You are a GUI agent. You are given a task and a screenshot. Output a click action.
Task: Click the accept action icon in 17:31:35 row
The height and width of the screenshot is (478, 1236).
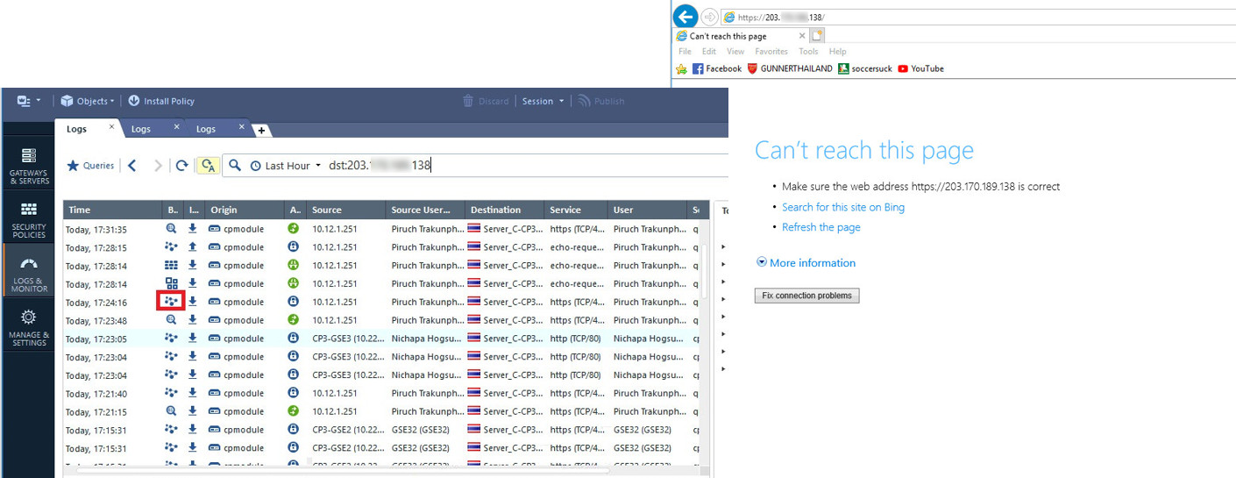(294, 228)
